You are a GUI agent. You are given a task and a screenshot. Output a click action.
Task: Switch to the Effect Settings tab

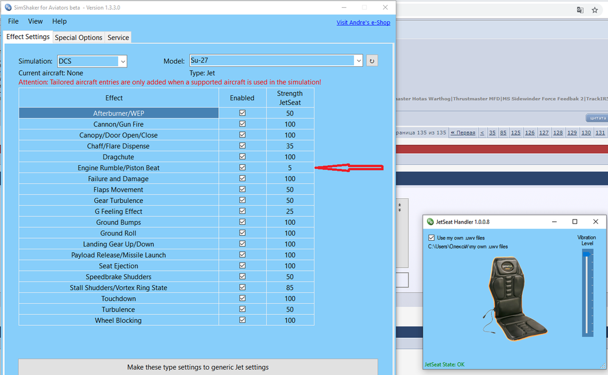[28, 37]
